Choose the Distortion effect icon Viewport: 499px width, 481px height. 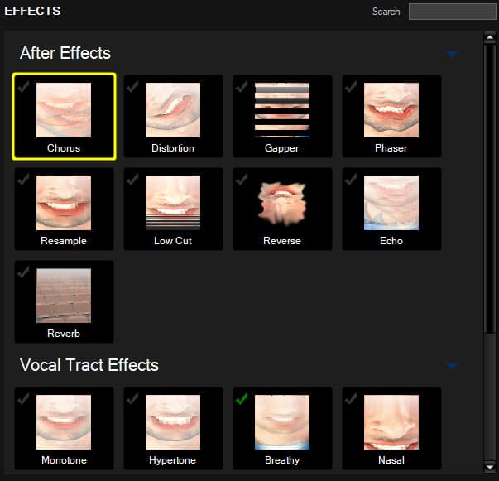173,110
